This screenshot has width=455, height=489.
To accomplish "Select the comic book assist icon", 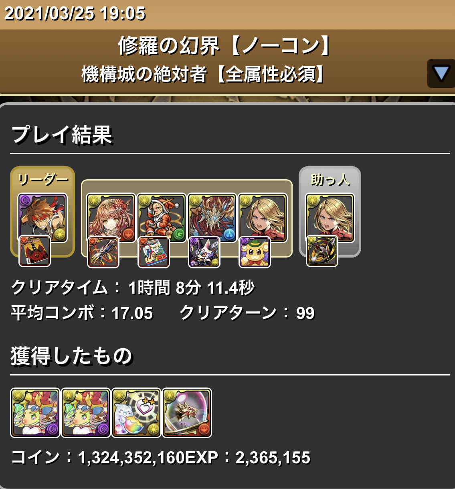I will pyautogui.click(x=154, y=252).
